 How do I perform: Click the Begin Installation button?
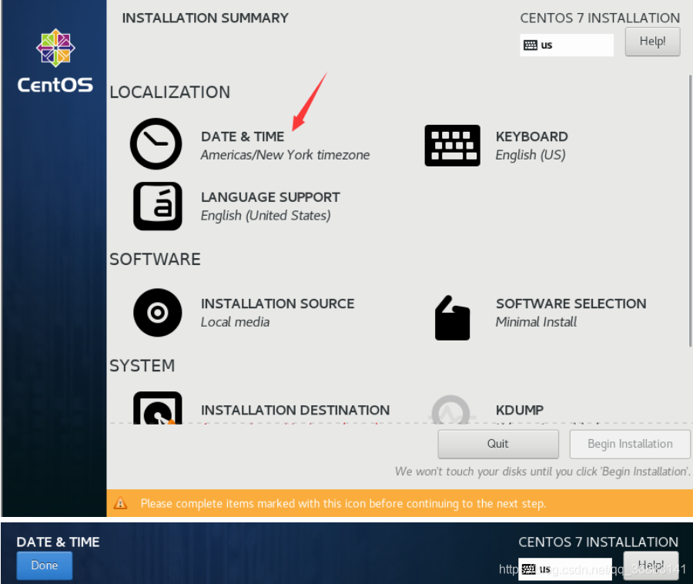point(630,444)
